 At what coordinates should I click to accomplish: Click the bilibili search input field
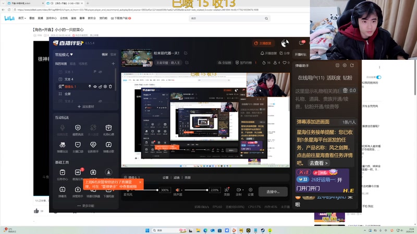pyautogui.click(x=227, y=18)
